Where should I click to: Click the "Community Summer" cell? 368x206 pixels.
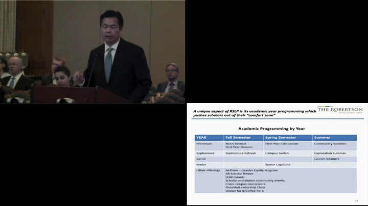(x=330, y=144)
